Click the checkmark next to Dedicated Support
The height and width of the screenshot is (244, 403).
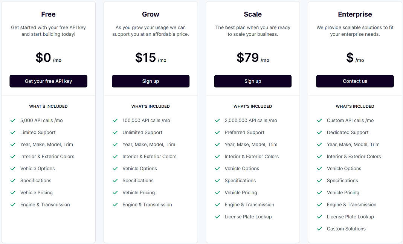[319, 132]
